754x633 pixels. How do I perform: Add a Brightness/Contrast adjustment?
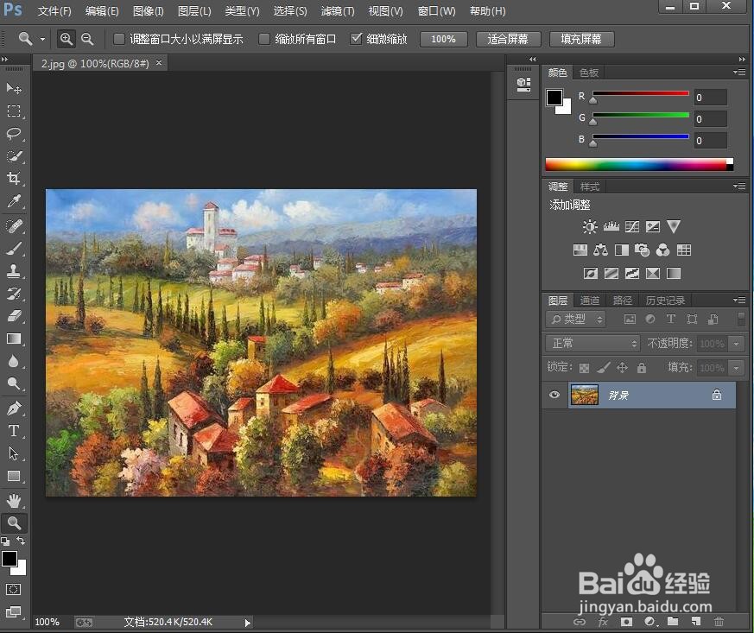click(590, 226)
